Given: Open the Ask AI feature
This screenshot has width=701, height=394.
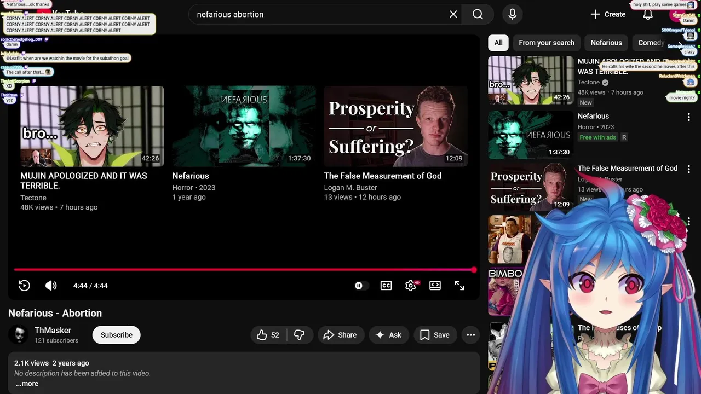Looking at the screenshot, I should pyautogui.click(x=388, y=335).
